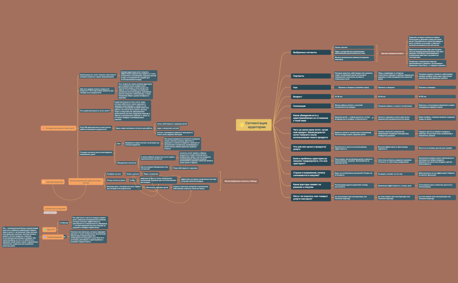The height and width of the screenshot is (283, 458).
Task: Click the Жители загрязненных районов orange node
Action: click(x=85, y=181)
